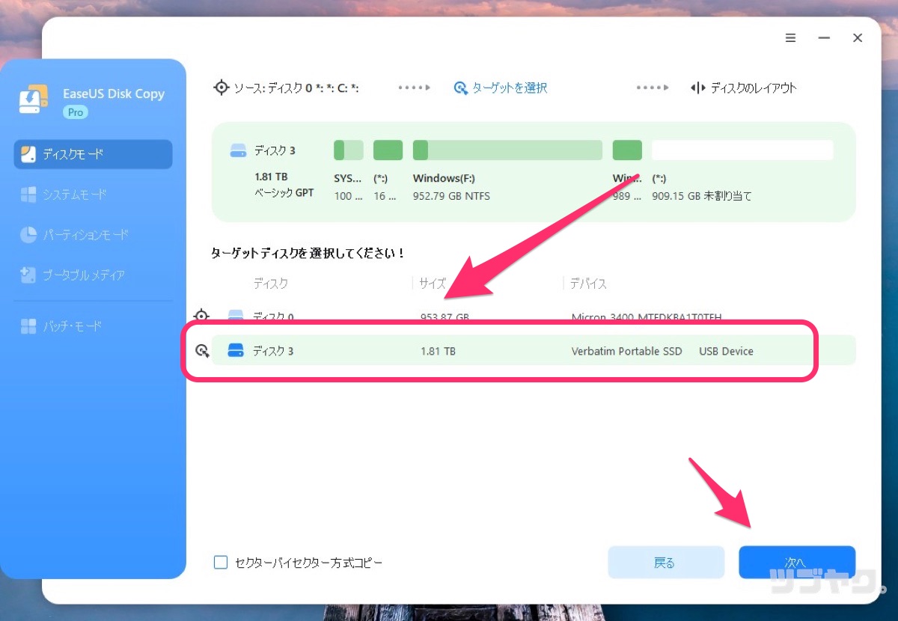Click the source disk crosshair icon
Viewport: 898px width, 621px height.
click(221, 88)
